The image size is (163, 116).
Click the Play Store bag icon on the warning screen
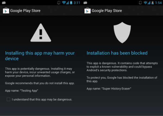tap(6, 11)
